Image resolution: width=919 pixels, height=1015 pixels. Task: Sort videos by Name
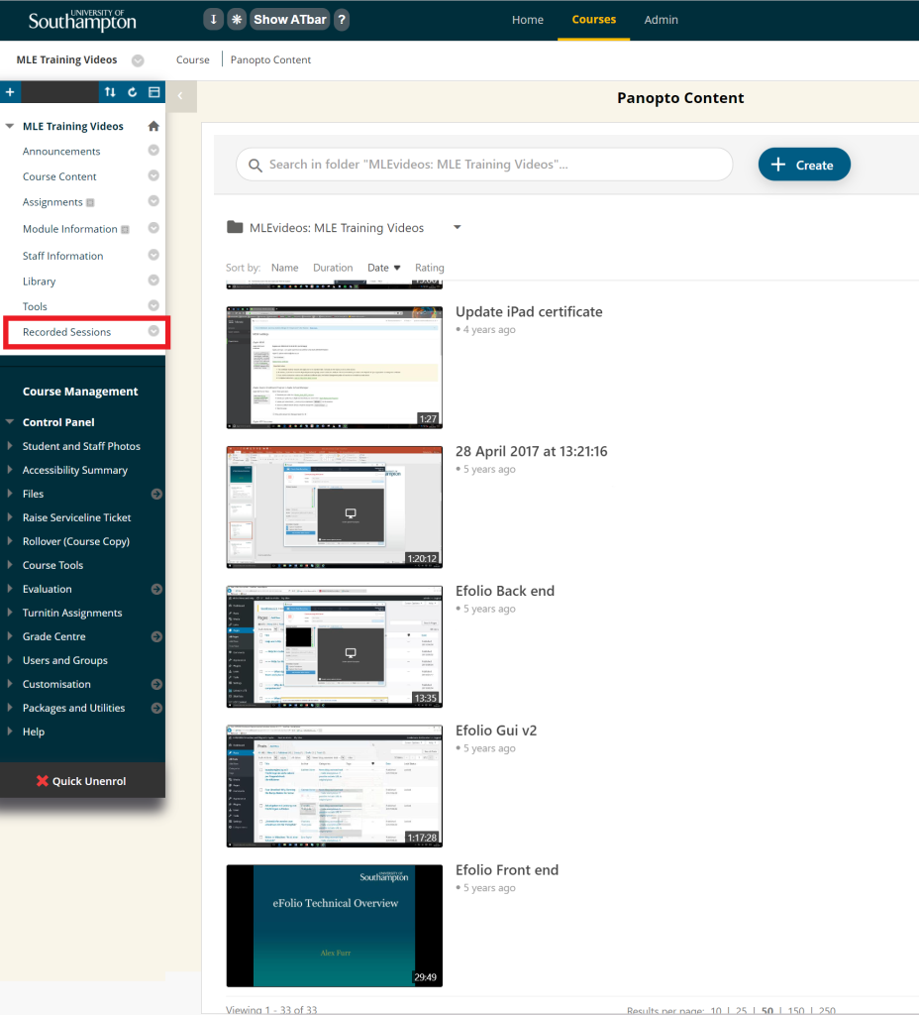pos(284,268)
